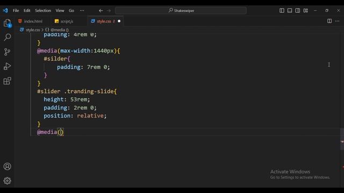Open the Edit menu
Image resolution: width=344 pixels, height=193 pixels.
click(27, 11)
